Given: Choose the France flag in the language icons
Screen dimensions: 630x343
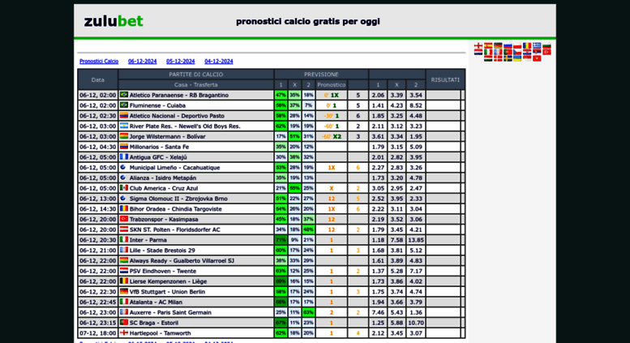Looking at the screenshot, I should coord(498,52).
